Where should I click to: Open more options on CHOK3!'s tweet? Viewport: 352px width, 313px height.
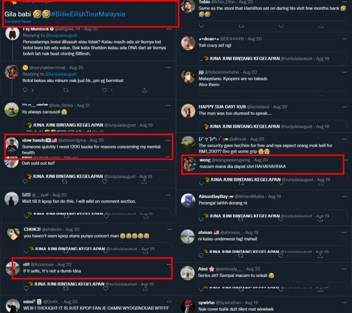(170, 229)
